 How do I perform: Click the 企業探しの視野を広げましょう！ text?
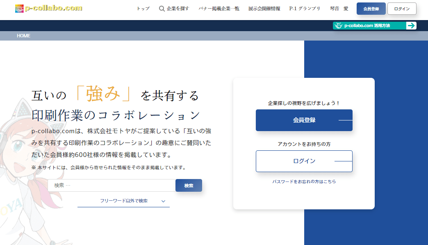coord(304,103)
